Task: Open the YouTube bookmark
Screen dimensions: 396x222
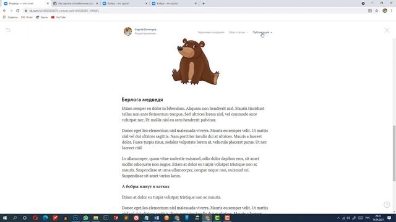Action: click(58, 17)
